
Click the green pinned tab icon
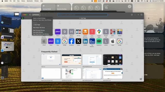pos(23,18)
